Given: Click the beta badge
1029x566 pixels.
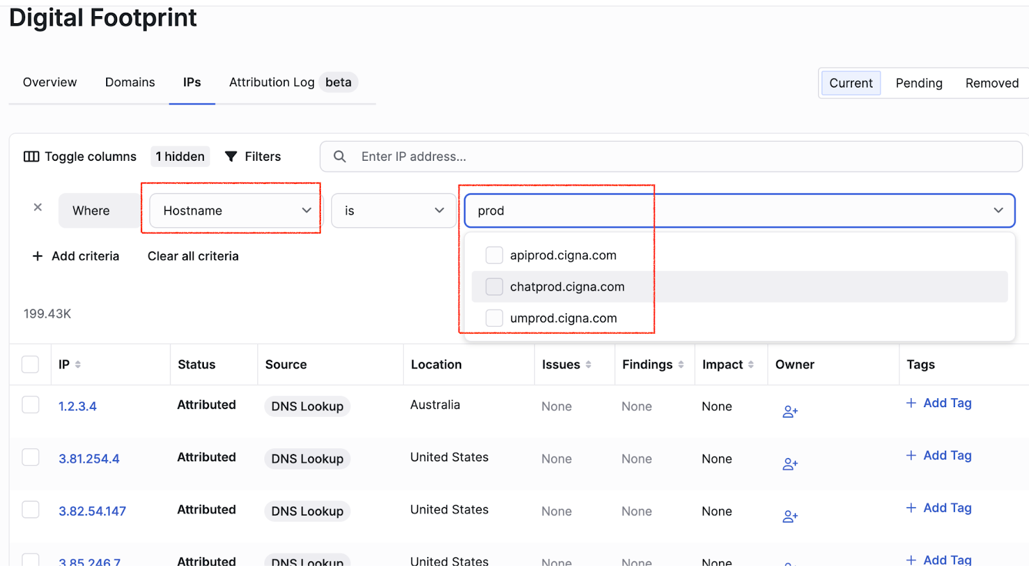Looking at the screenshot, I should [338, 82].
